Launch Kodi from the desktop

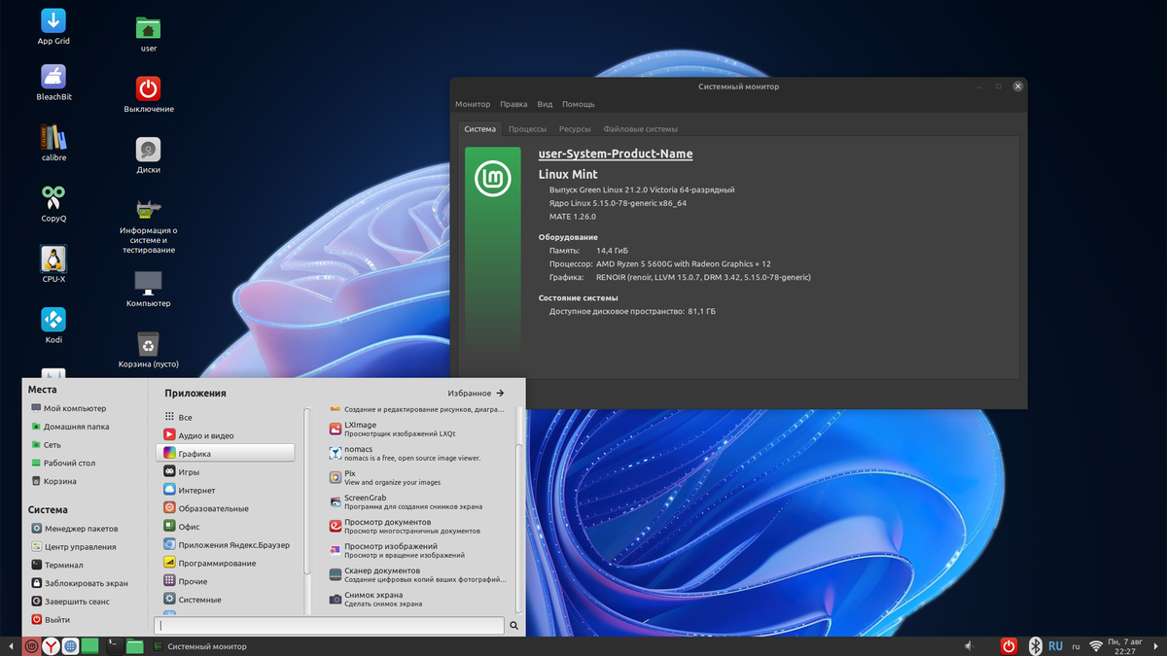point(53,325)
